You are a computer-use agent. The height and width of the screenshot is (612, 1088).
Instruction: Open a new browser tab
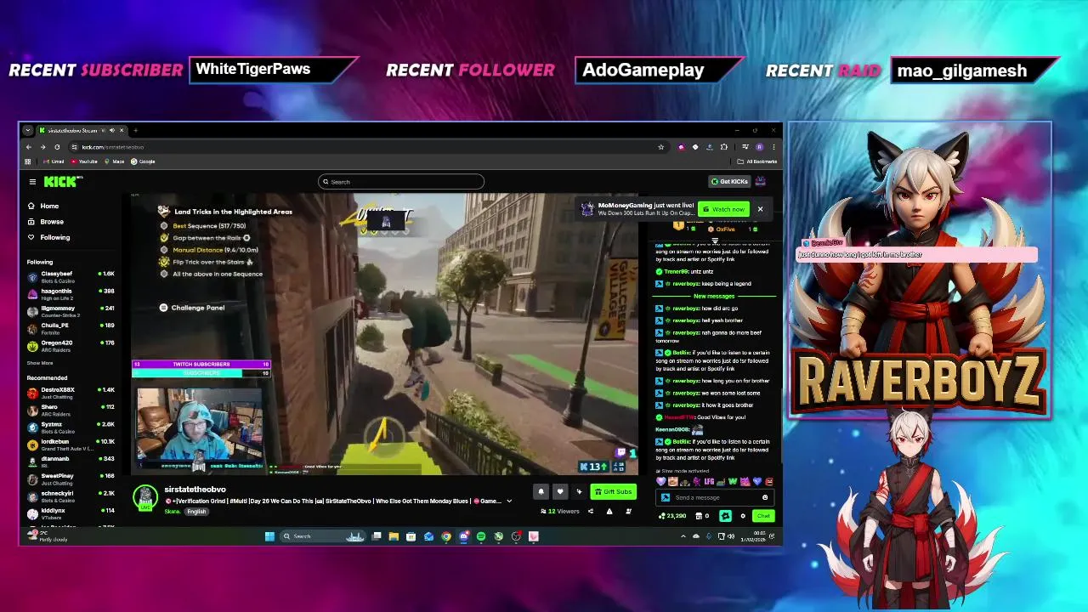point(136,130)
